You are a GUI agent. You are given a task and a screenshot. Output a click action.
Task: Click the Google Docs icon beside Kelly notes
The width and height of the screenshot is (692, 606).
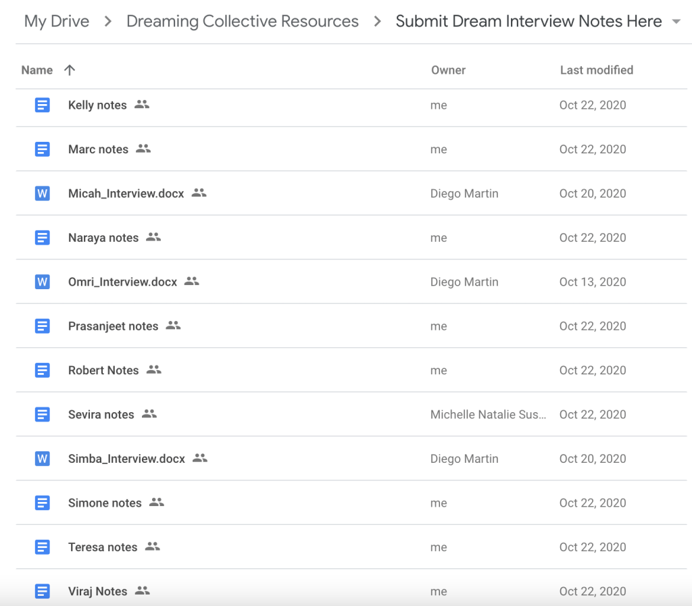[x=42, y=105]
